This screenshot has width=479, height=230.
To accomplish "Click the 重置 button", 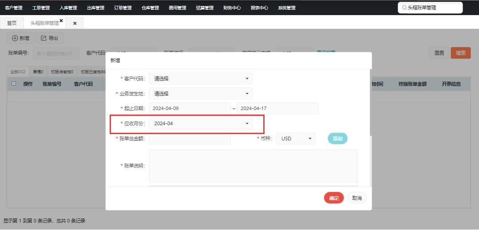I will click(439, 53).
